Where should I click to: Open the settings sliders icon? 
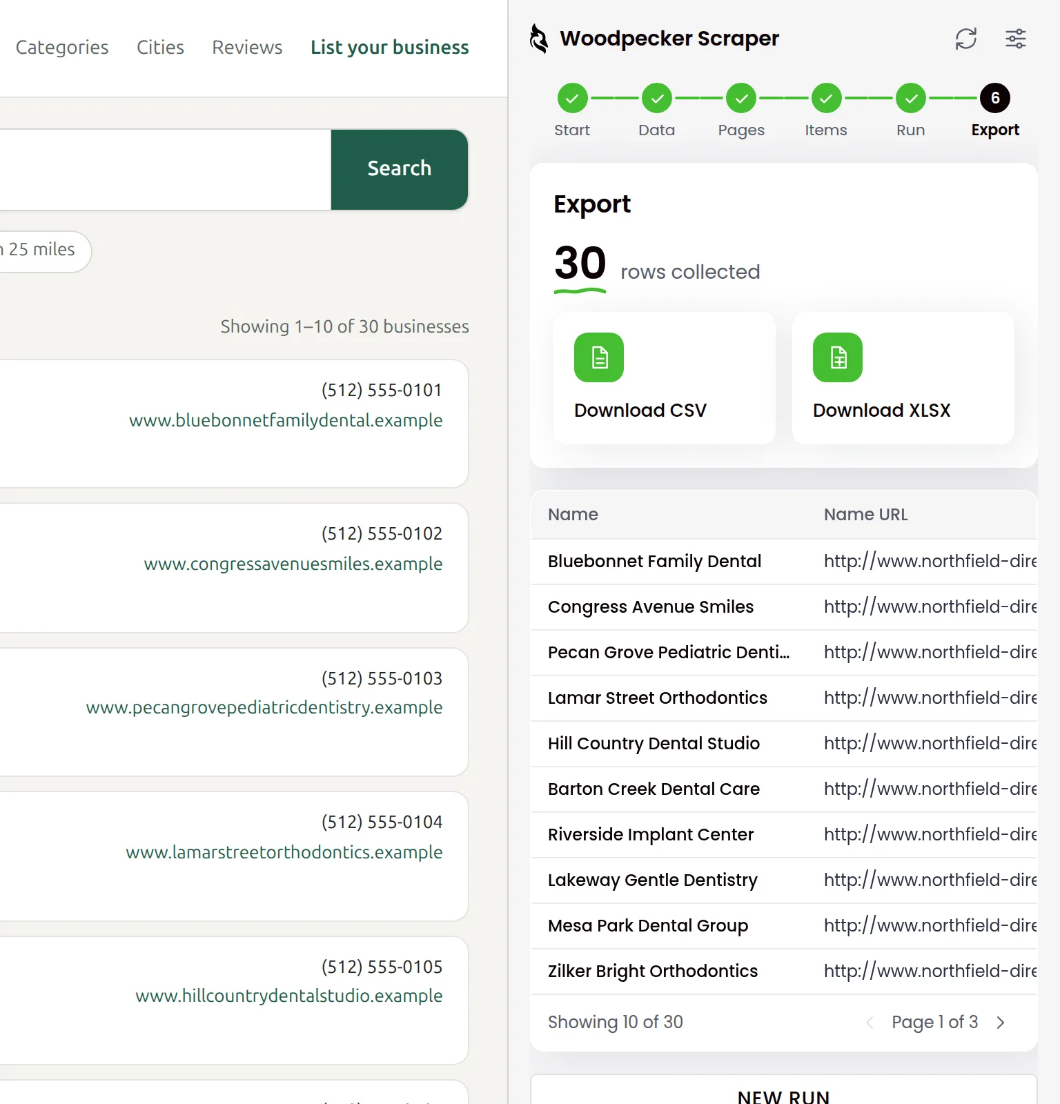[1015, 39]
